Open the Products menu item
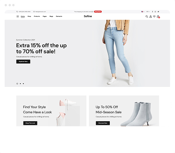Image resolution: width=175 pixels, height=153 pixels. (x=37, y=17)
